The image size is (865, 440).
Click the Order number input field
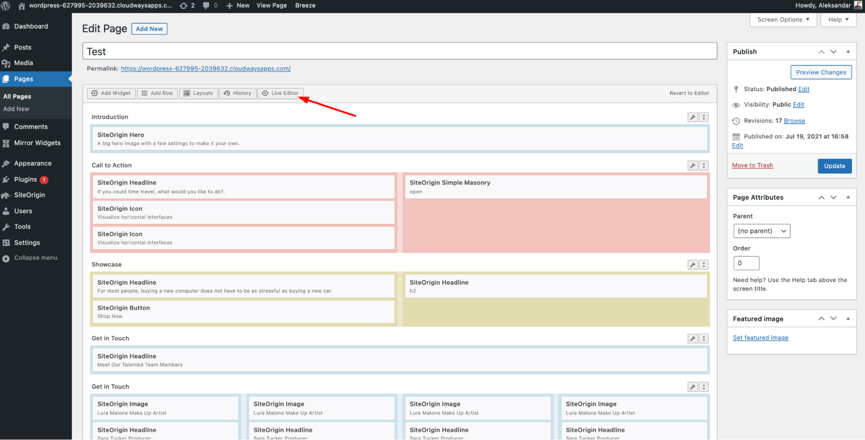pos(746,263)
